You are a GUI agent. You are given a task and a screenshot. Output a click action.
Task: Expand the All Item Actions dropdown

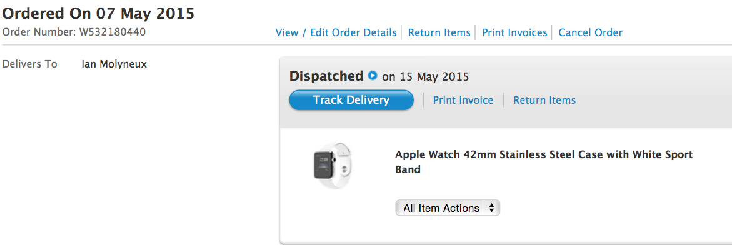(448, 208)
